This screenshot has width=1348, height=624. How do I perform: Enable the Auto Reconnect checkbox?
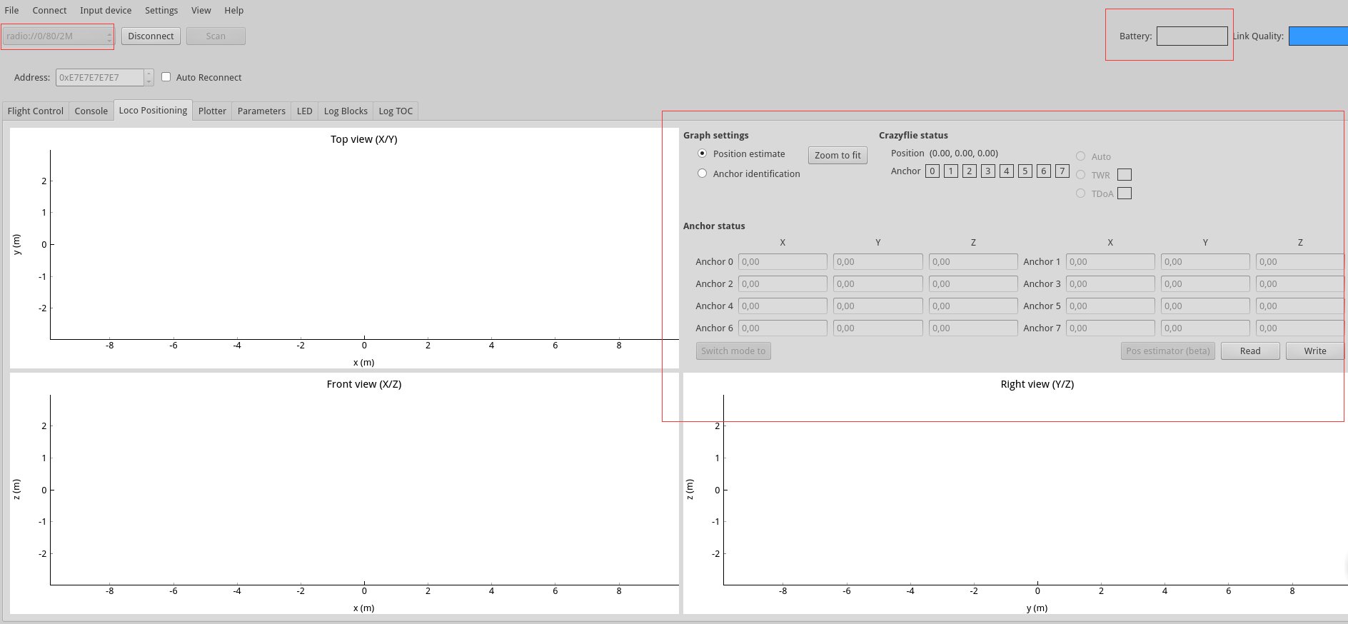click(166, 77)
